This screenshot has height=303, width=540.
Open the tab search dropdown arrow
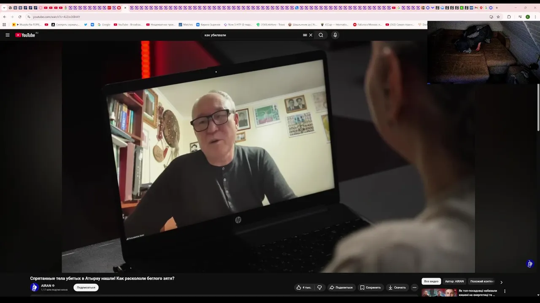pyautogui.click(x=4, y=8)
